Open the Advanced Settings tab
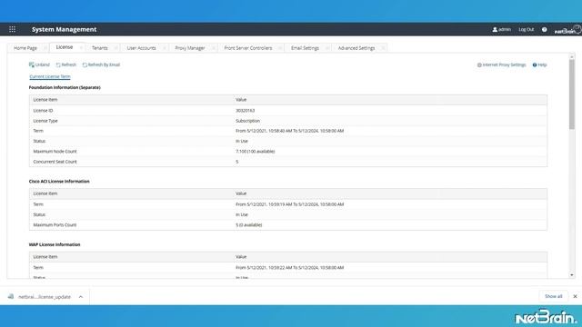582x327 pixels. point(356,48)
